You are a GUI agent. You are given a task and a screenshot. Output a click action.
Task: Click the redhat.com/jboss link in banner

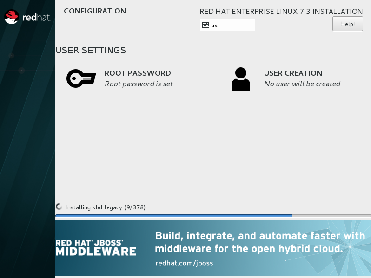pyautogui.click(x=184, y=263)
